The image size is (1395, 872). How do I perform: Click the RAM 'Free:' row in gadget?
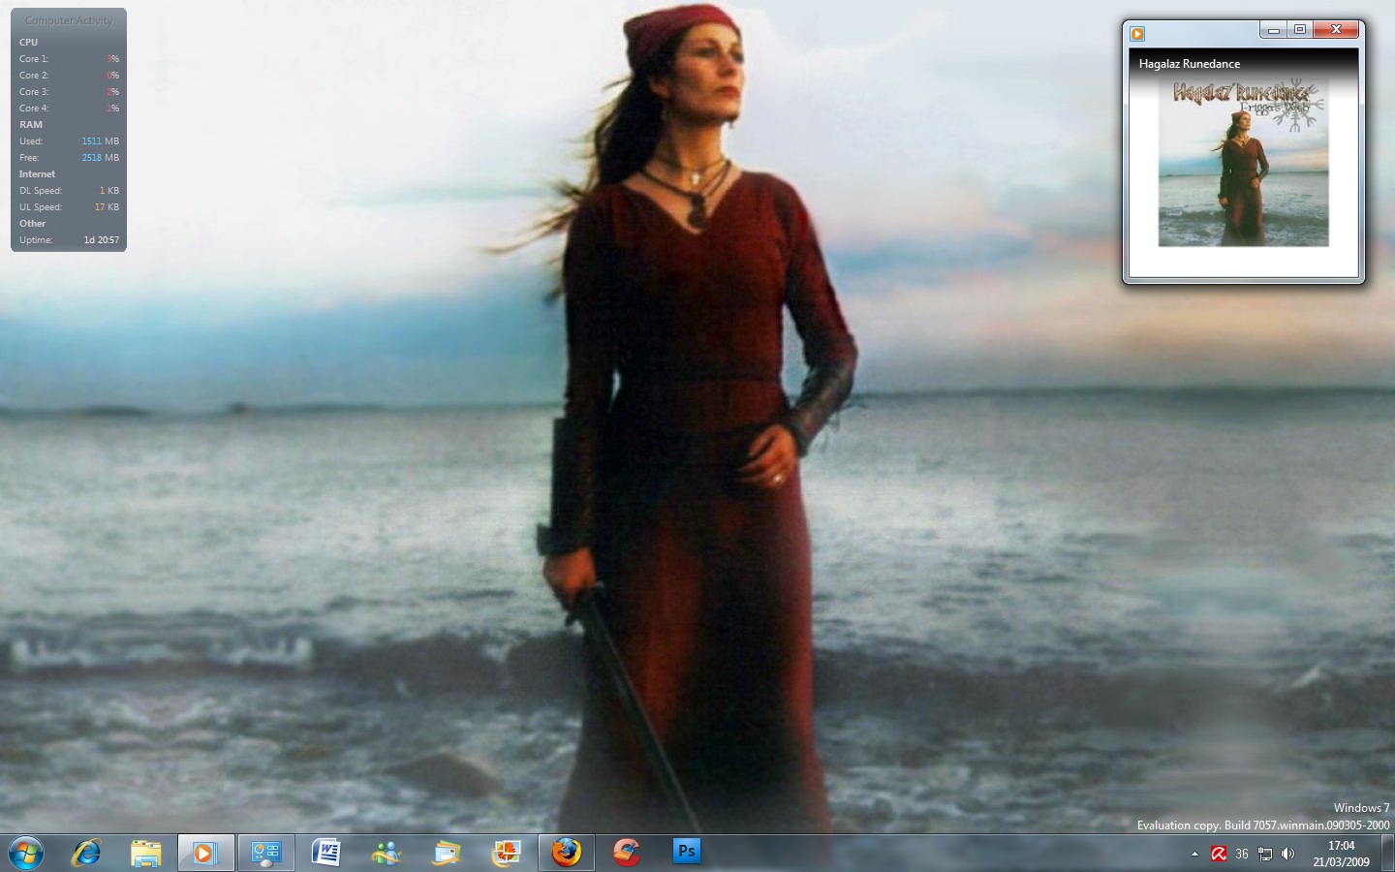[x=69, y=158]
